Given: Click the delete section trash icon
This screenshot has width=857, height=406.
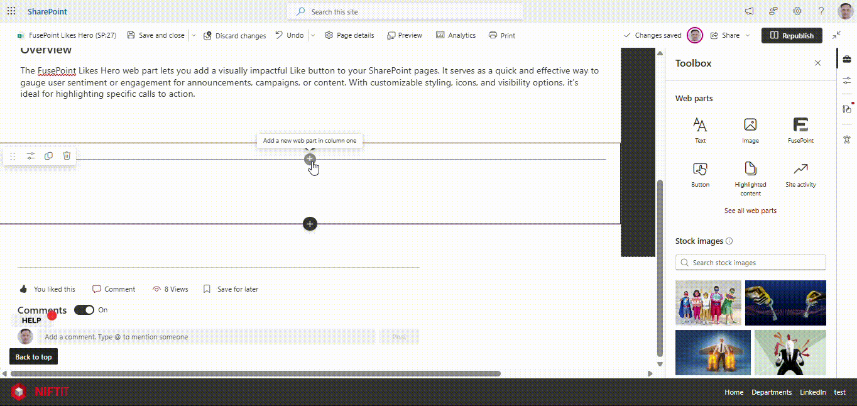Looking at the screenshot, I should (x=67, y=156).
